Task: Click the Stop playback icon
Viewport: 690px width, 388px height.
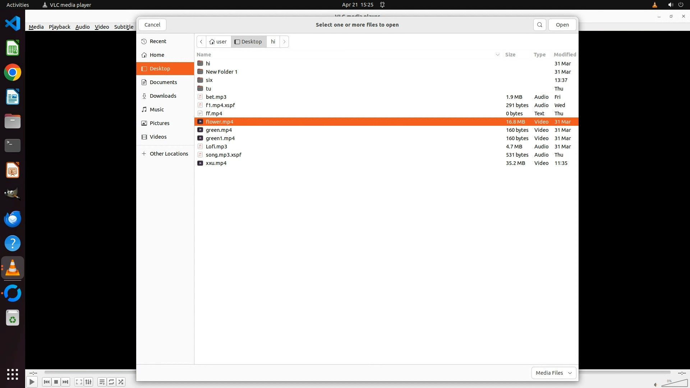Action: point(56,382)
